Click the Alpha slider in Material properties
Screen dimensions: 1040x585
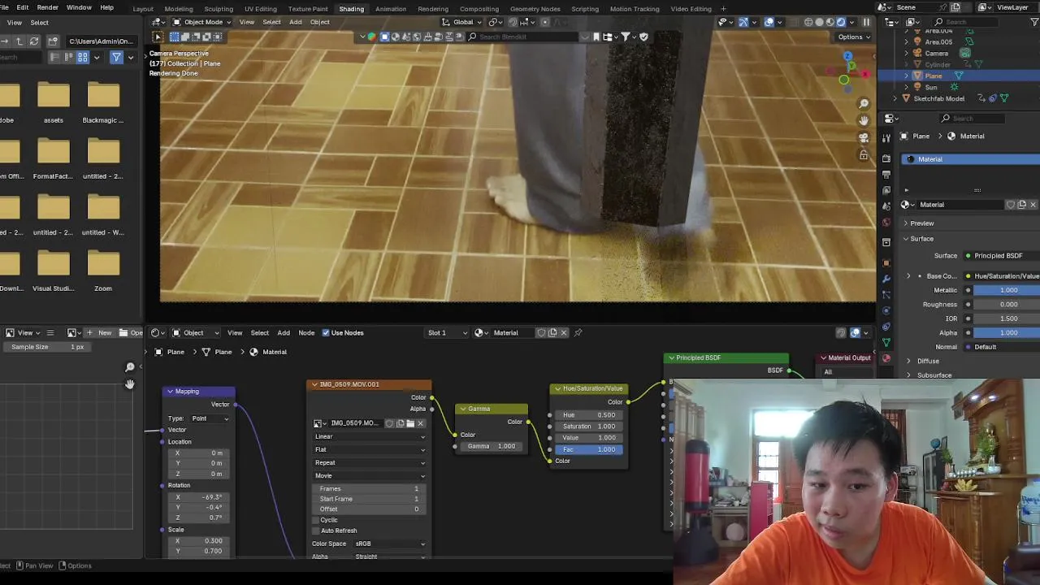[1007, 332]
